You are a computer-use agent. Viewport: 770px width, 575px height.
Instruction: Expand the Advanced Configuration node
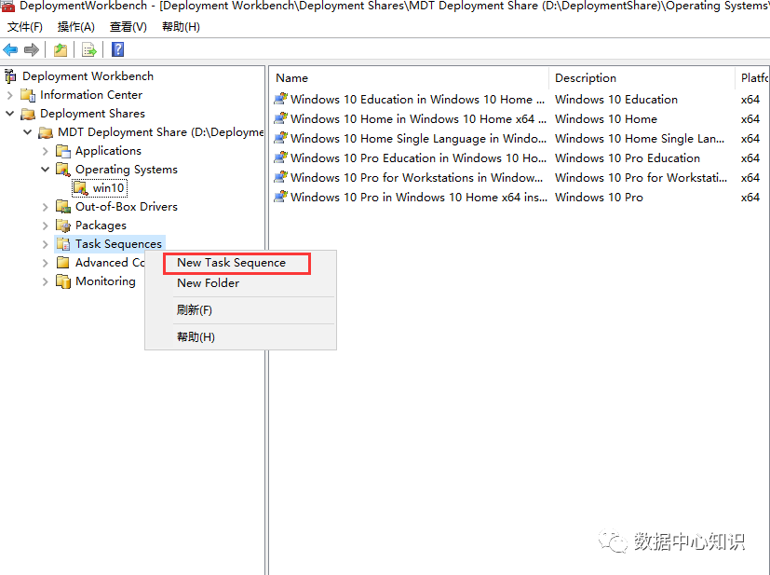46,263
